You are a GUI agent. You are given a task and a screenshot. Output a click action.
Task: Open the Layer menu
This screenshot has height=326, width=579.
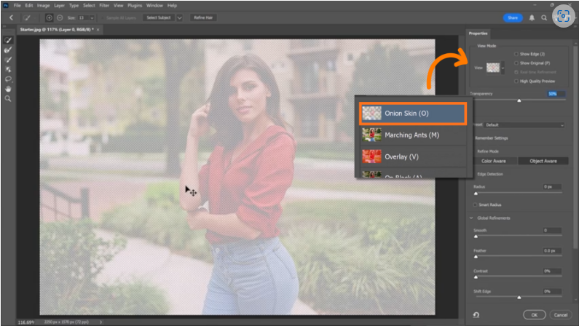click(x=60, y=6)
